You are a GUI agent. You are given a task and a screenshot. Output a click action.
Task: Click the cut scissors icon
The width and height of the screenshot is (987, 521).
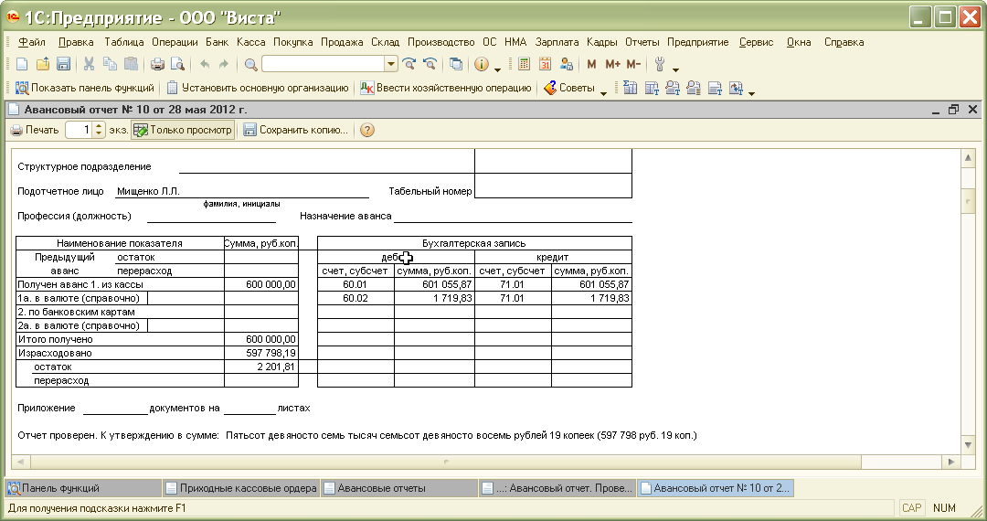pyautogui.click(x=90, y=64)
